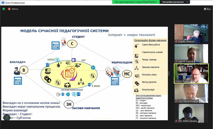
Task: Click calendar icon next to student node
Action: click(55, 46)
